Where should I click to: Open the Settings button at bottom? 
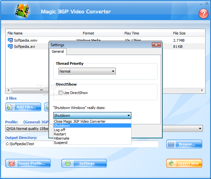click(x=84, y=163)
